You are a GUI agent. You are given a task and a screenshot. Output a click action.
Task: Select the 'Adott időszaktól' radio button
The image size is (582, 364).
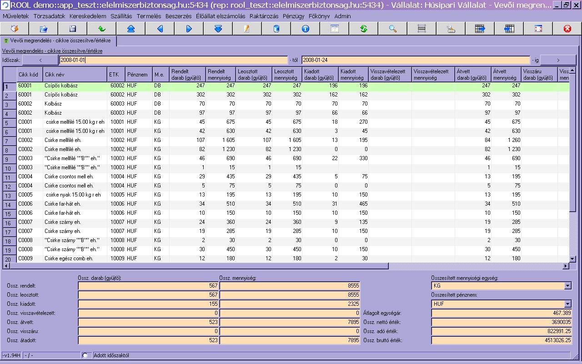coord(85,355)
